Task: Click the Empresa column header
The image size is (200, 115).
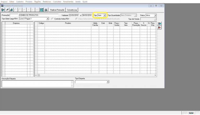Action: [16, 23]
